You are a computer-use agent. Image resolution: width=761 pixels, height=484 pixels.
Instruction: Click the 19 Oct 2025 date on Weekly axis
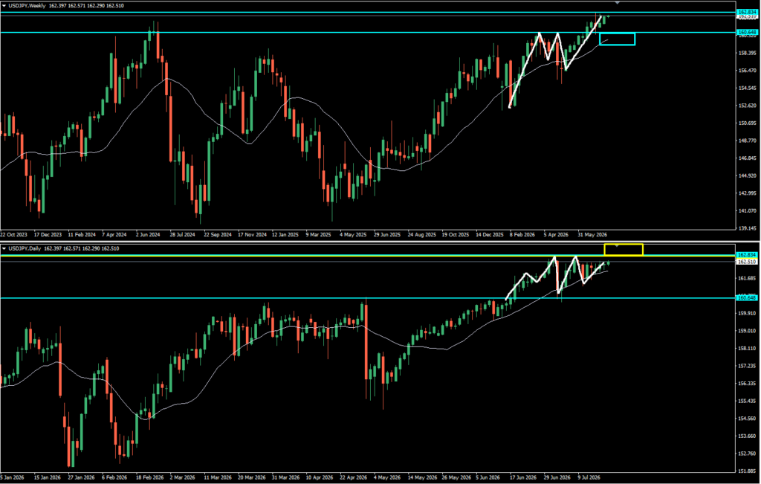(456, 234)
